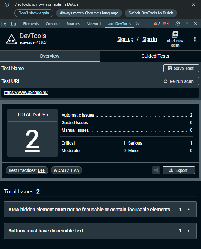Screen dimensions: 201x249
Task: Click the Sign up link
Action: click(x=125, y=39)
